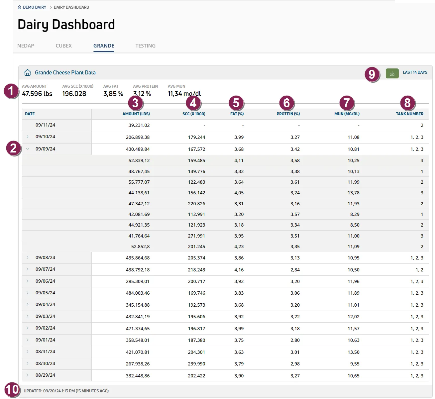Expand the 09/07/24 row
Image resolution: width=435 pixels, height=399 pixels.
(x=28, y=269)
